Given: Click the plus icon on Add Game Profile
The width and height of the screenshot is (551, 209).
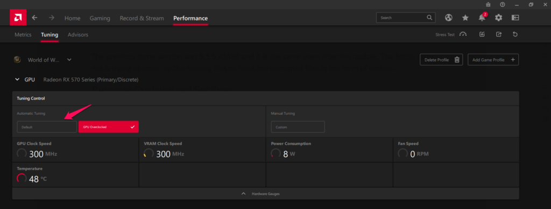Looking at the screenshot, I should pos(513,60).
